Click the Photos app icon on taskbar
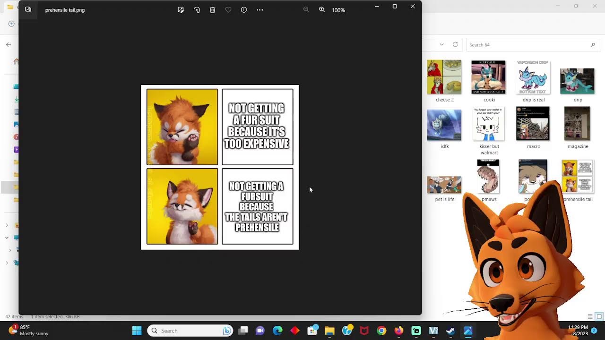 [468, 331]
